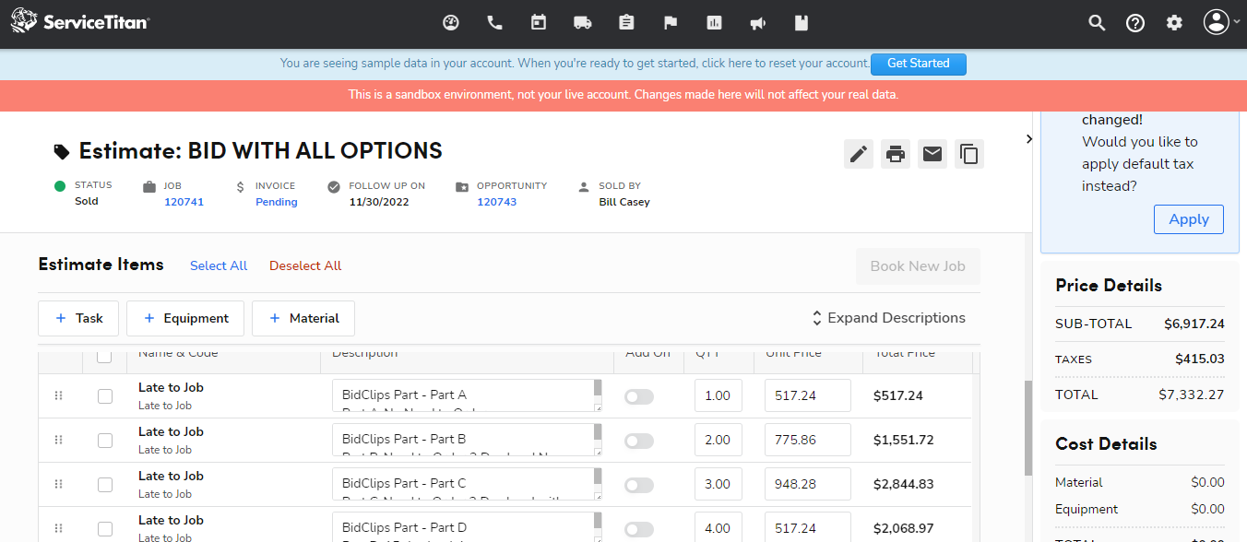Open job number 120741 link
The width and height of the screenshot is (1247, 542).
184,202
